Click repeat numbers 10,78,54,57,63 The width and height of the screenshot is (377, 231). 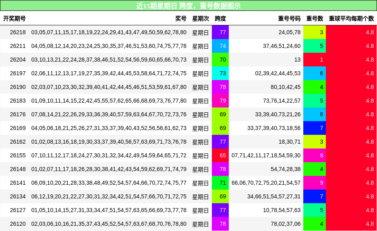click(282, 210)
